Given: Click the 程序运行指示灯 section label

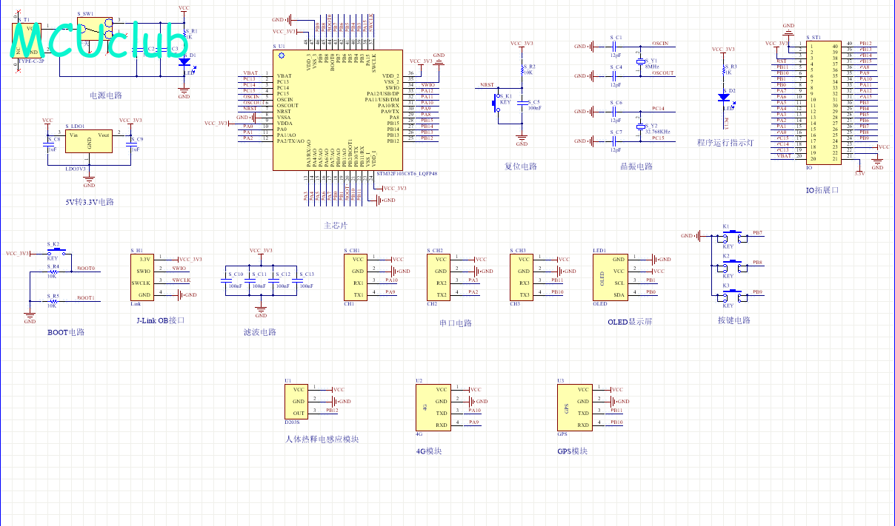Looking at the screenshot, I should click(725, 143).
